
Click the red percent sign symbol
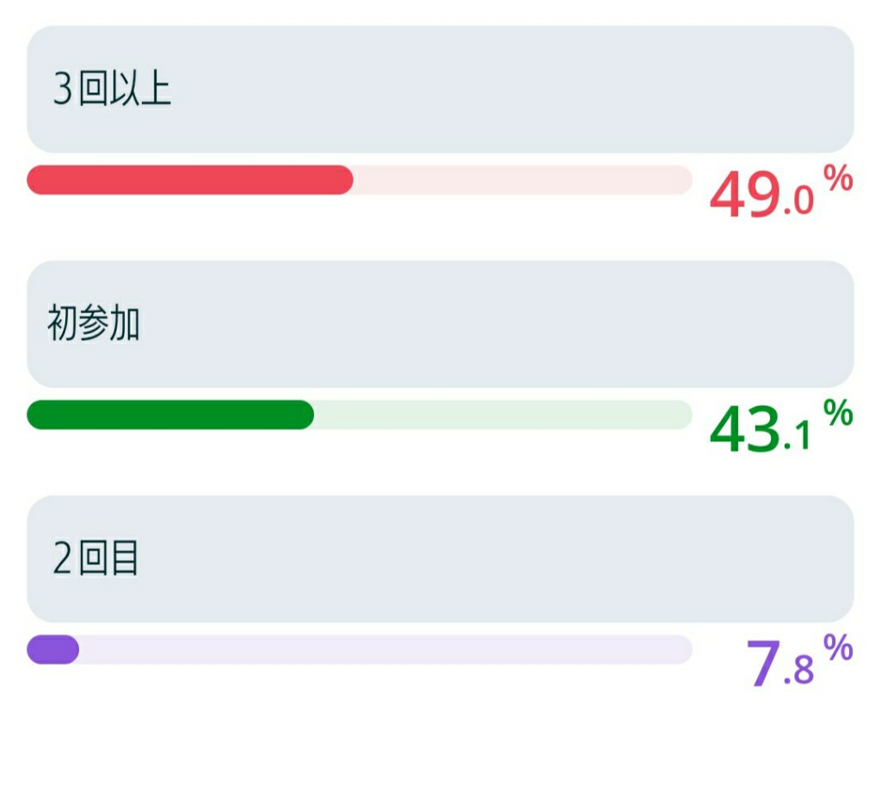tap(838, 178)
